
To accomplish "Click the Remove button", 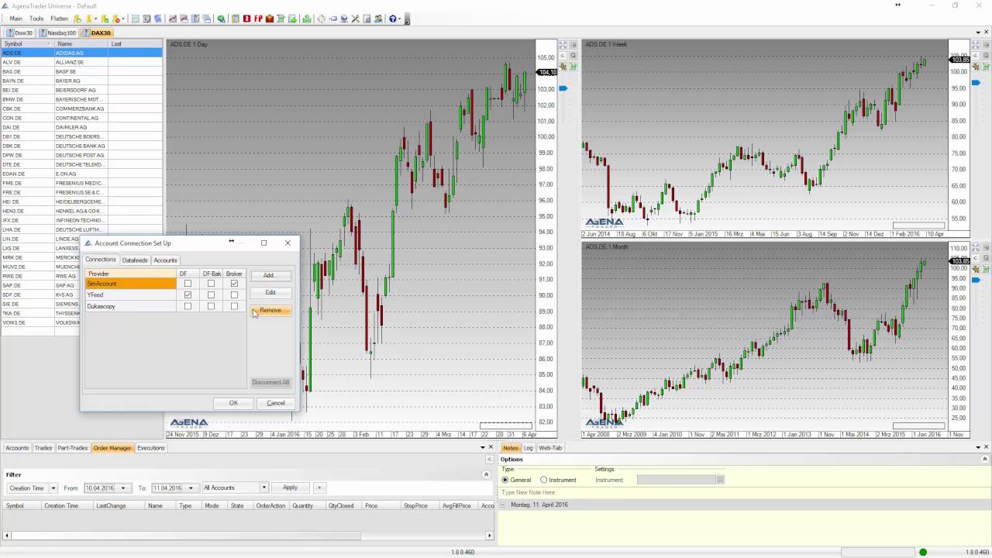I will point(270,310).
